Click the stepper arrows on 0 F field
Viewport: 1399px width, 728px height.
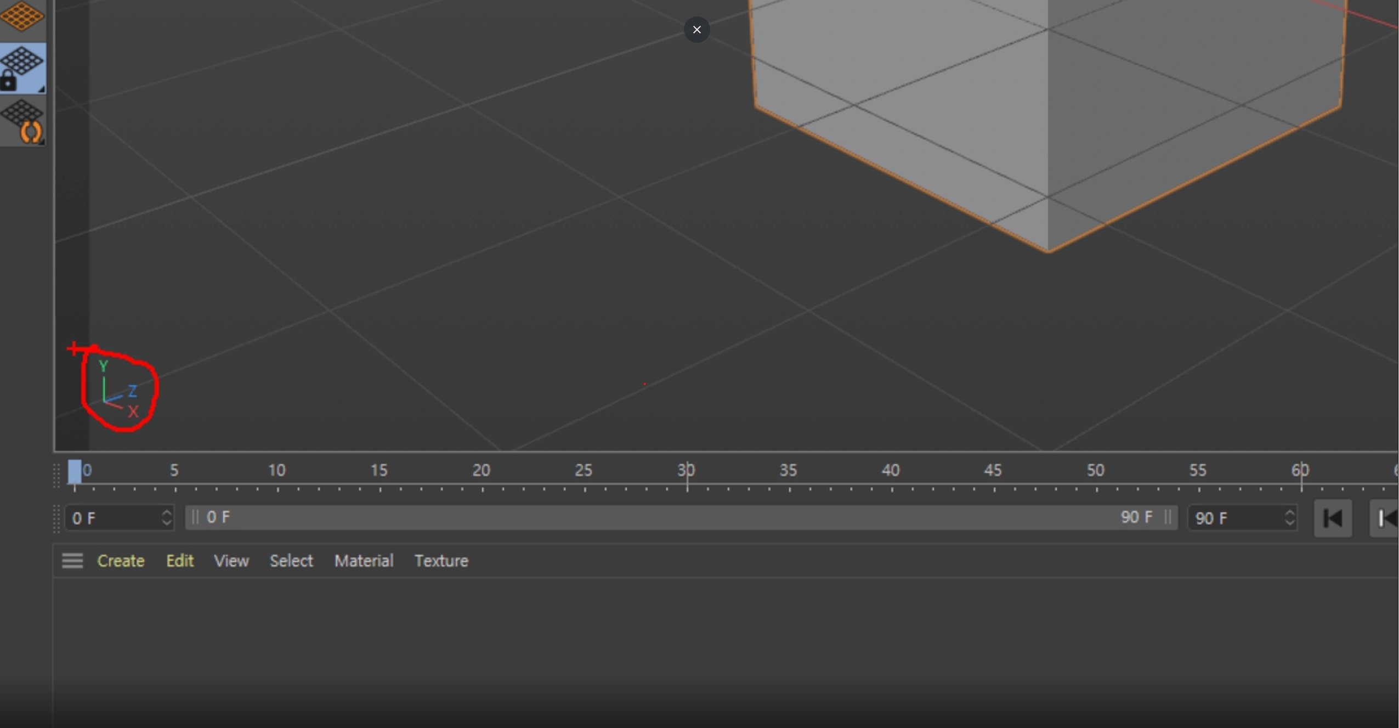click(167, 518)
